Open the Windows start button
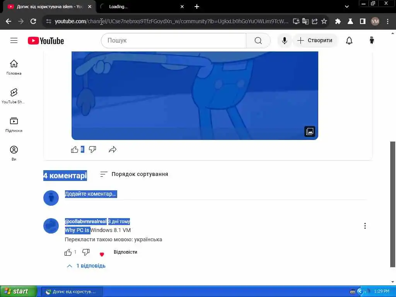This screenshot has height=297, width=396. coord(19,292)
